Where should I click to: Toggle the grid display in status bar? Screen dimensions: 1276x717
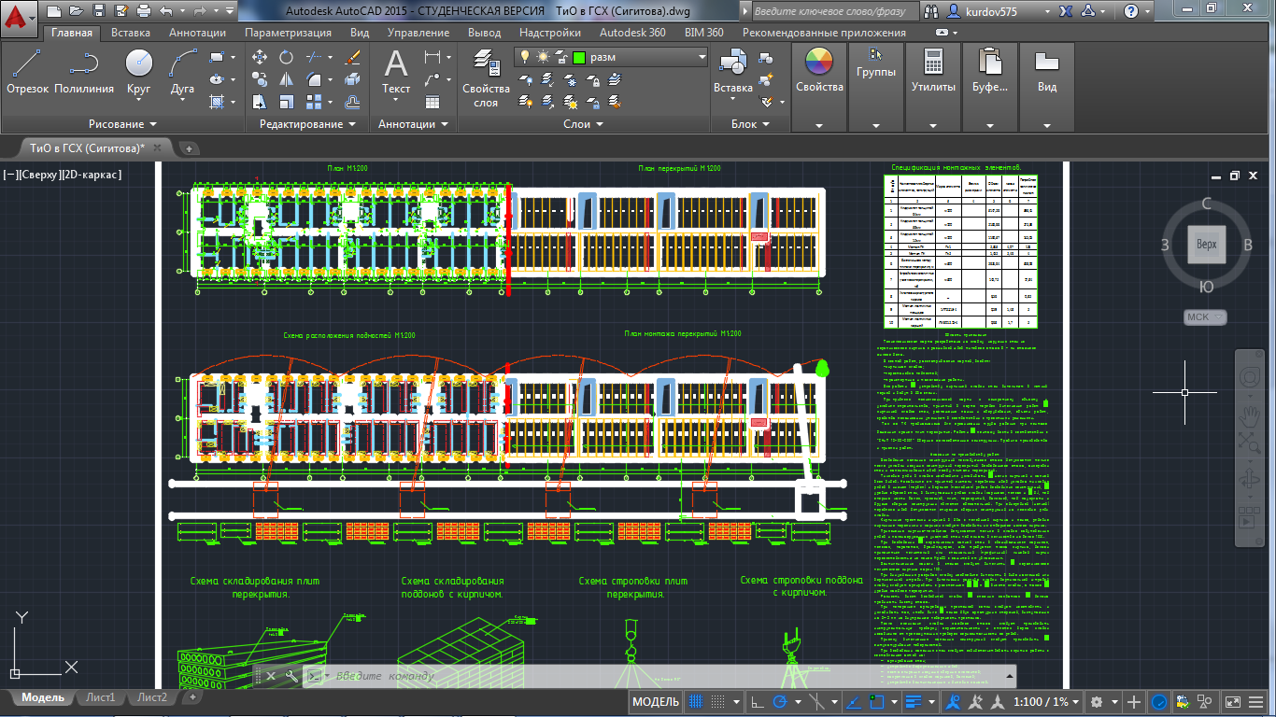click(695, 702)
